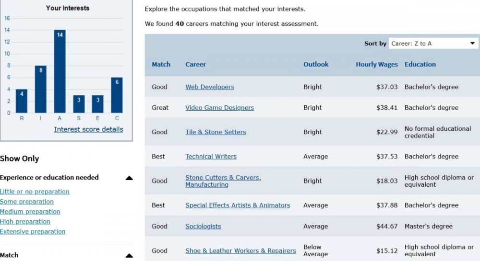Sort by Outlook column header
This screenshot has width=480, height=261.
click(x=316, y=64)
